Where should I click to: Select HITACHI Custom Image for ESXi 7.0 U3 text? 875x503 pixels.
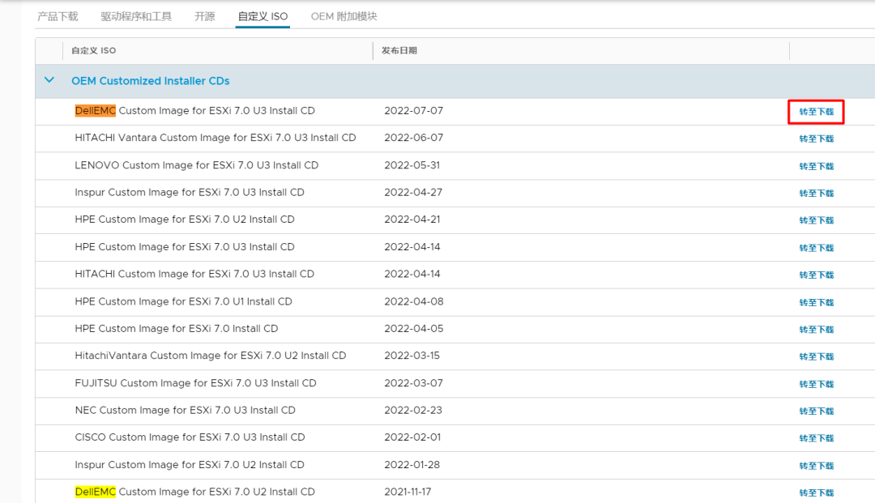tap(194, 274)
